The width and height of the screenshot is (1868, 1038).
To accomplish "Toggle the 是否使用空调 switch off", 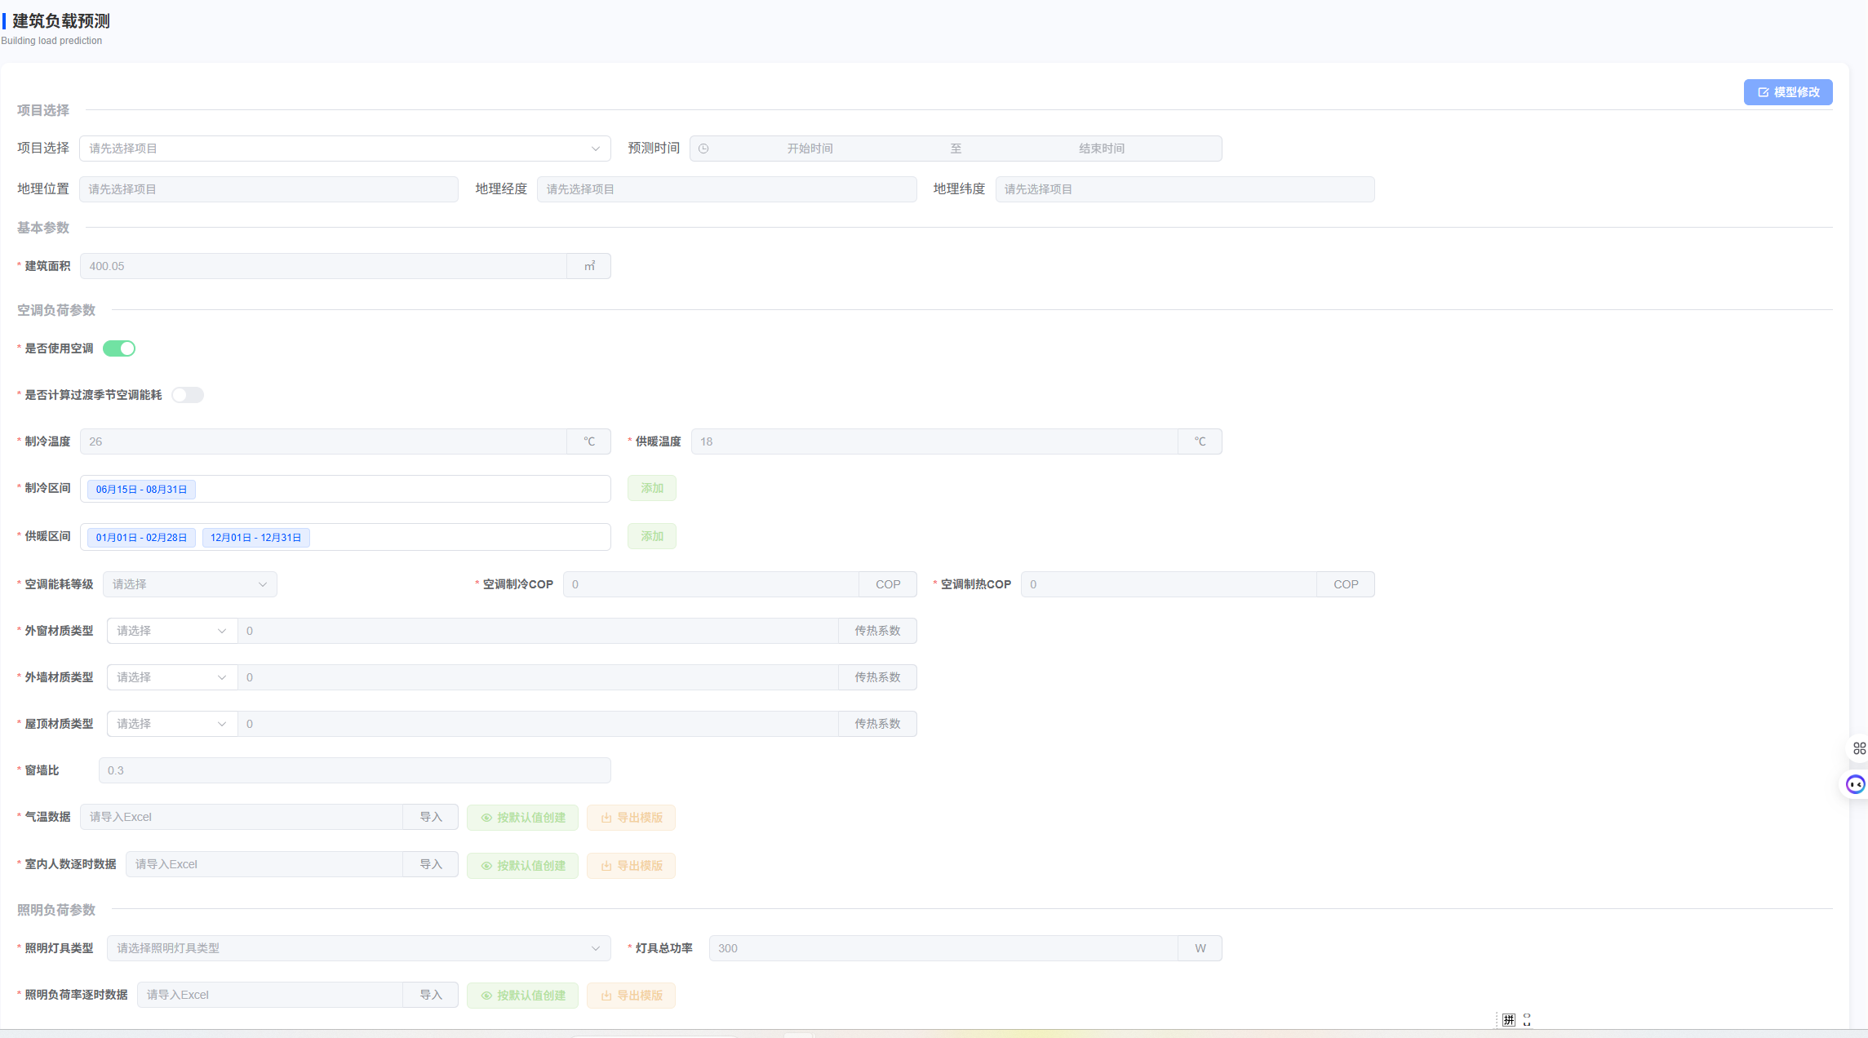I will 119,348.
